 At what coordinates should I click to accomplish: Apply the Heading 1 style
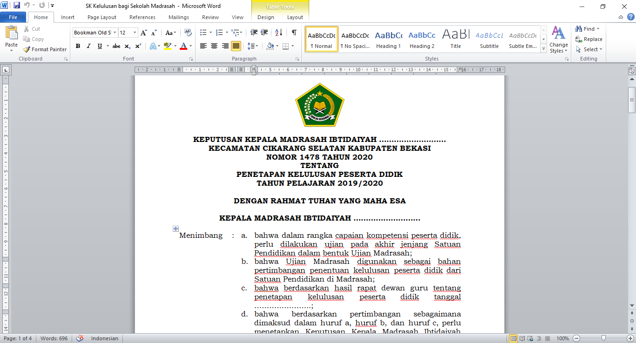(388, 39)
